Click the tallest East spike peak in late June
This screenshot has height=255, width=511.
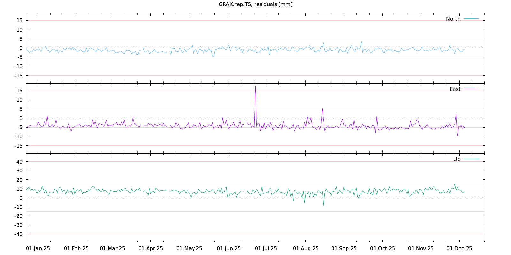click(255, 87)
